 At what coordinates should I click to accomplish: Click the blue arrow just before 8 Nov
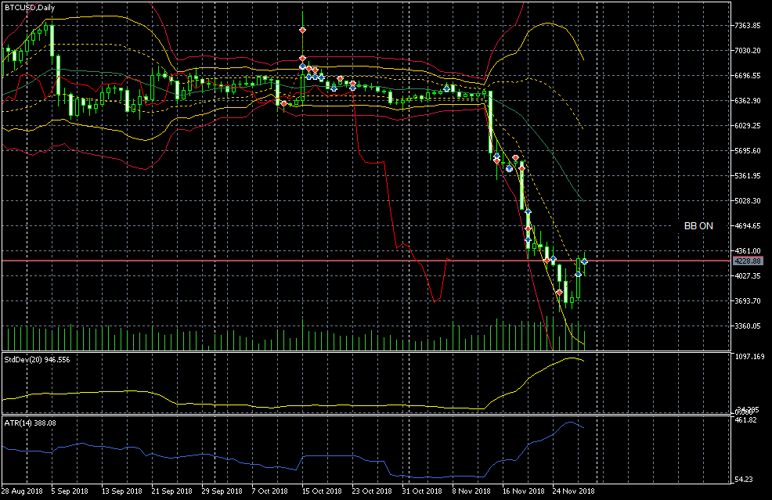447,88
